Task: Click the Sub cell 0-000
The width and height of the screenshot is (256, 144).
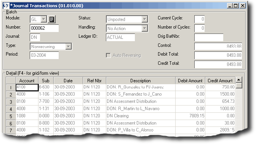Action: (x=46, y=116)
